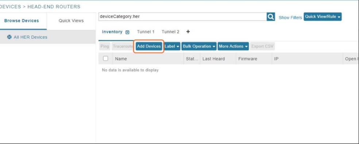The width and height of the screenshot is (359, 144).
Task: Click the Show Filters link
Action: (x=290, y=17)
